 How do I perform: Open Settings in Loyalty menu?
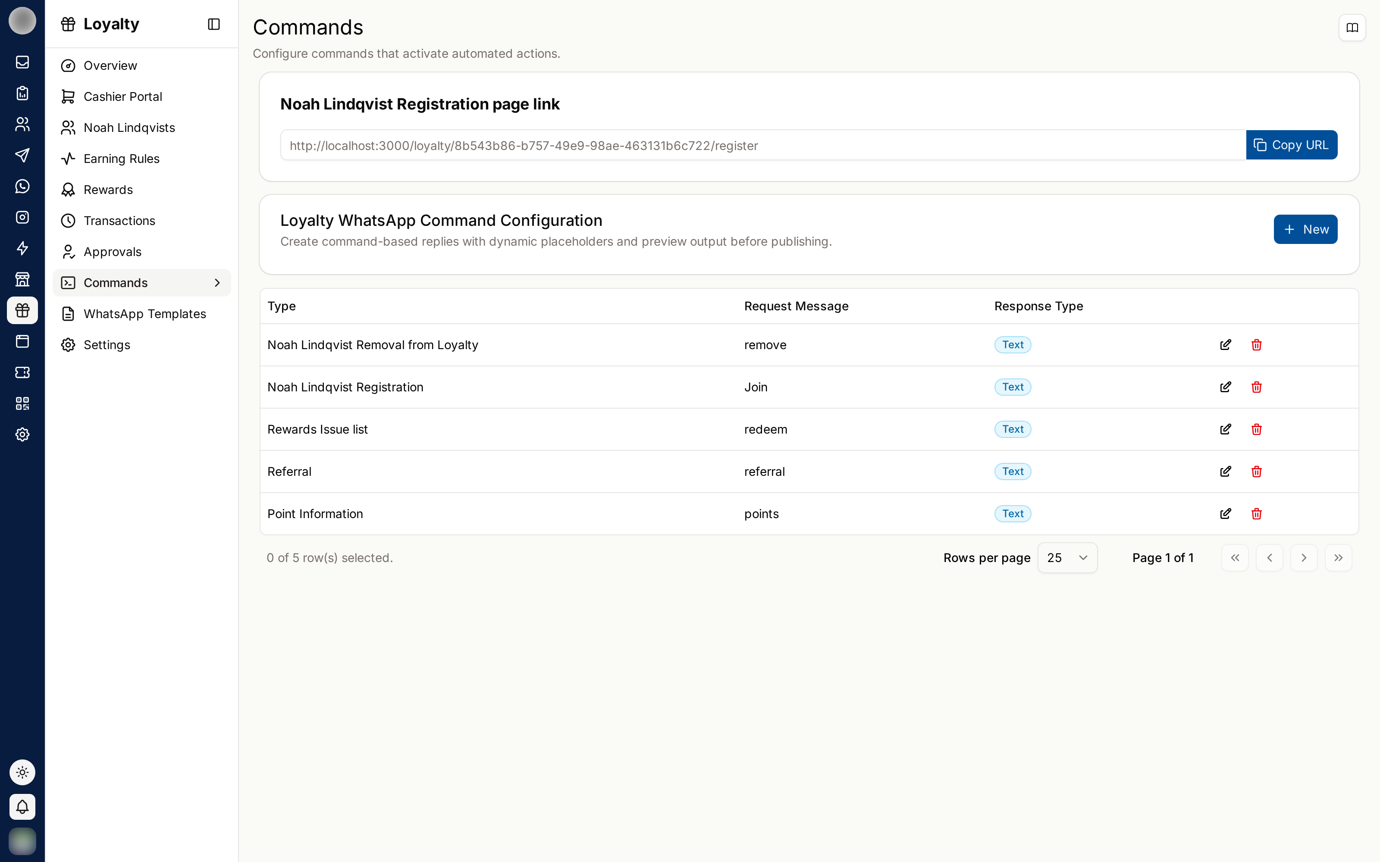tap(141, 345)
